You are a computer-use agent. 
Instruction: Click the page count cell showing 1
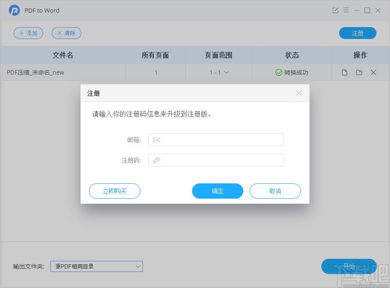pyautogui.click(x=156, y=72)
